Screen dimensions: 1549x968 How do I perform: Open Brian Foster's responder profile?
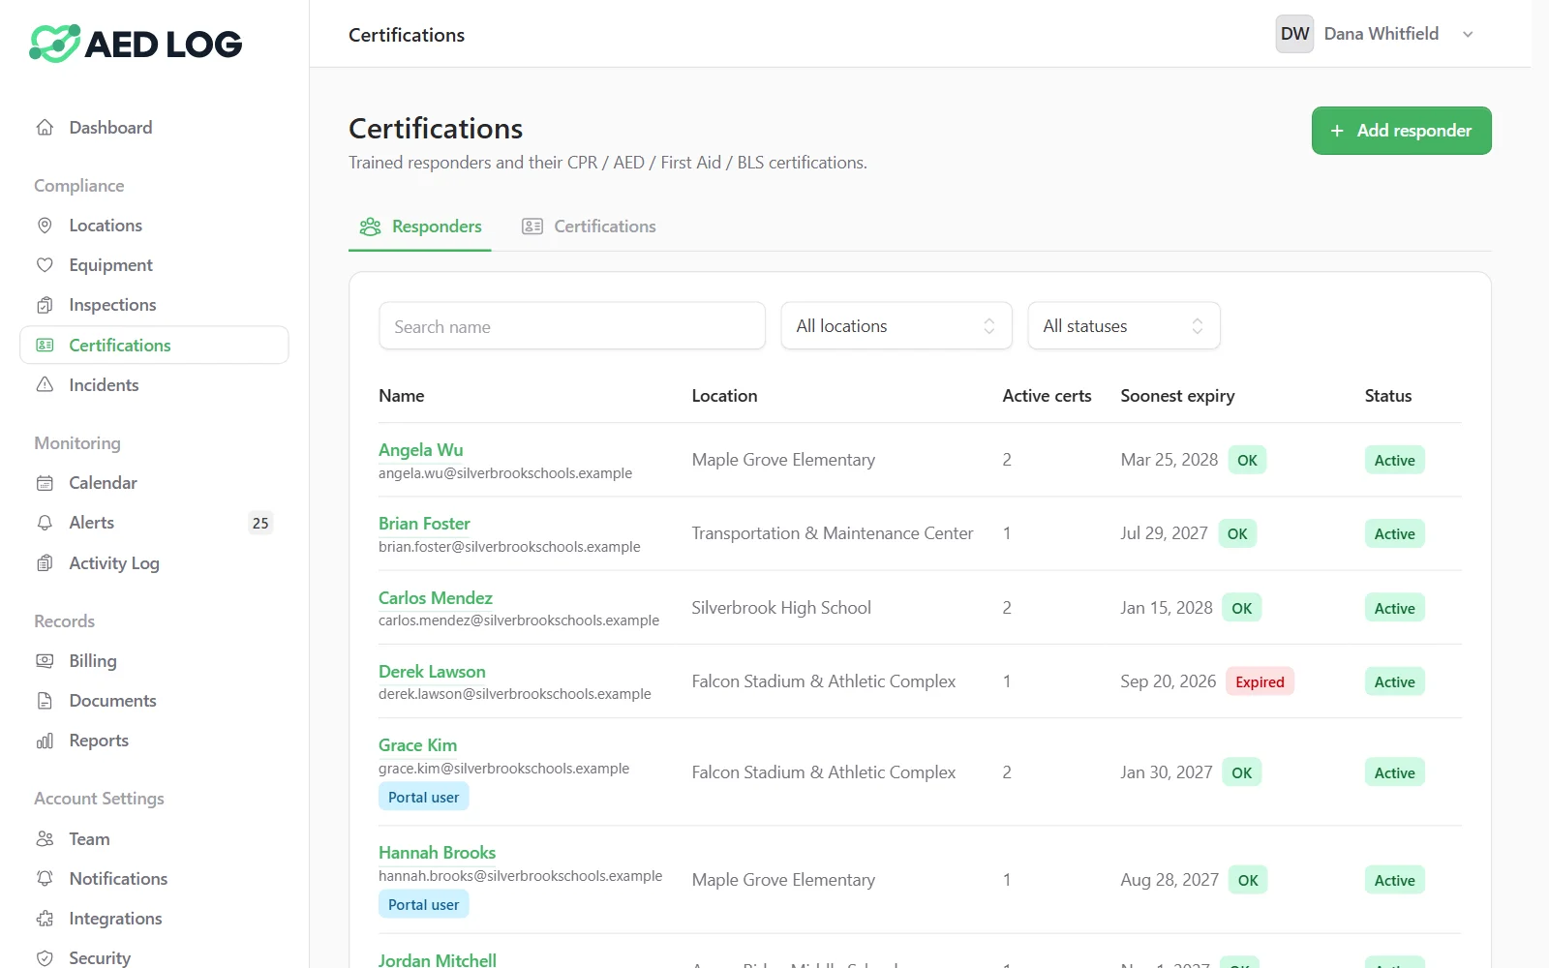(424, 524)
